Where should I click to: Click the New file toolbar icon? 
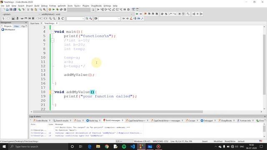[x=3, y=10]
